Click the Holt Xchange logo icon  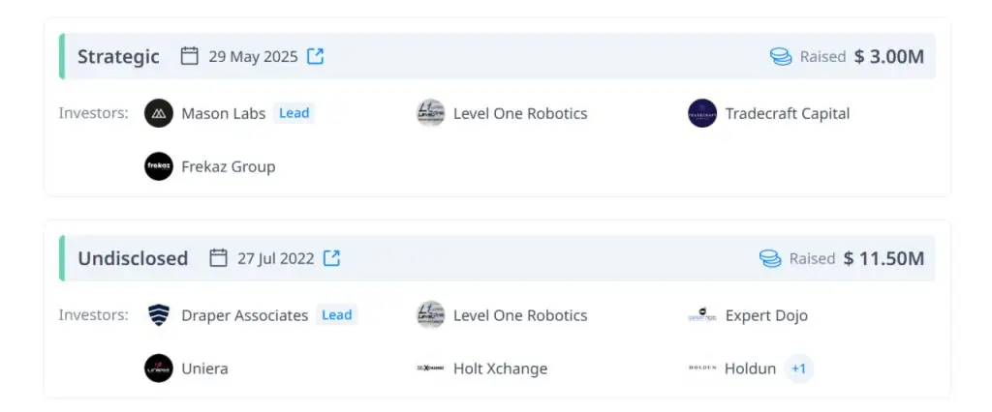pyautogui.click(x=430, y=368)
